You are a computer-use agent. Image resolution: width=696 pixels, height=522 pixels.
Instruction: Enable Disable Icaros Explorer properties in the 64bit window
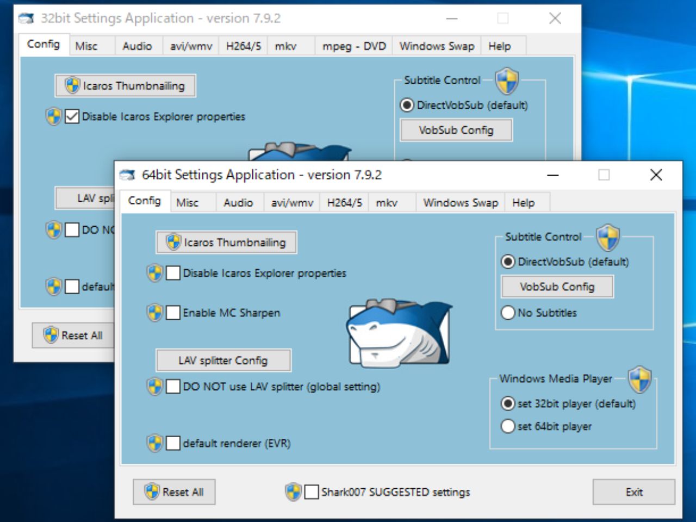tap(173, 273)
